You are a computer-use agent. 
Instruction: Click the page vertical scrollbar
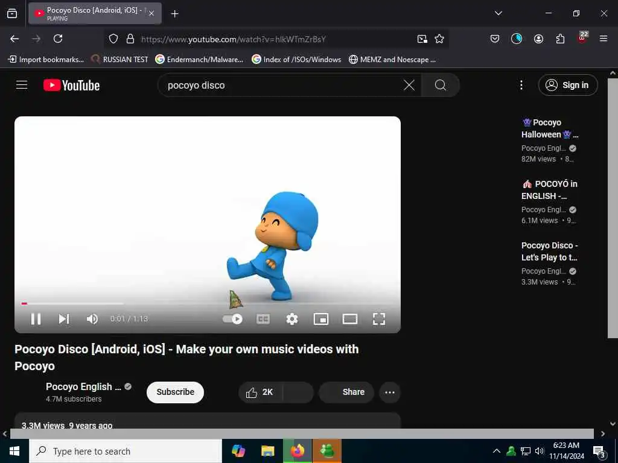click(613, 208)
